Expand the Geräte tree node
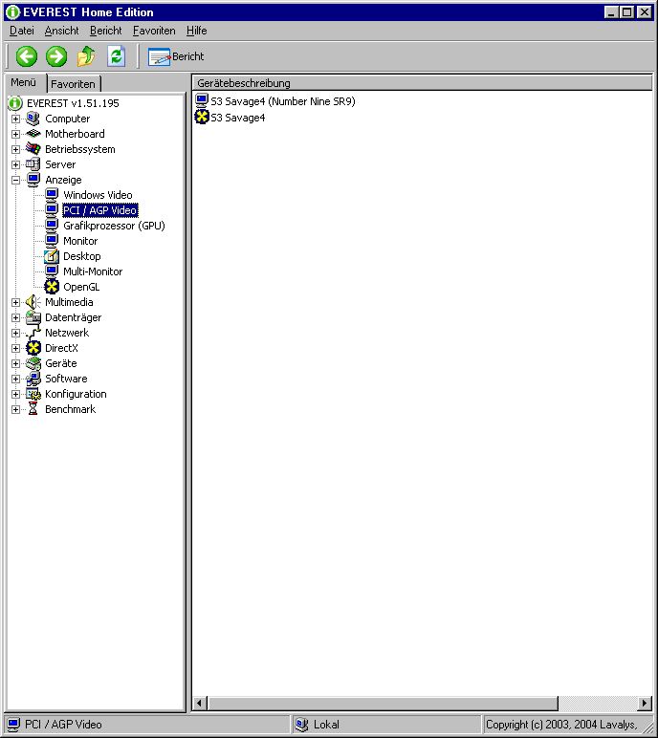This screenshot has height=738, width=658. click(x=15, y=363)
